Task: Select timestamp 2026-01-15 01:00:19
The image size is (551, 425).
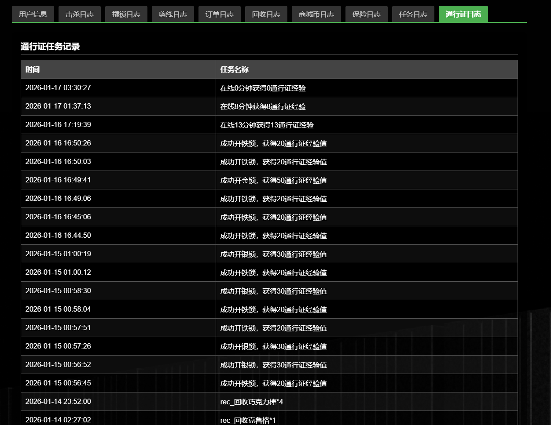Action: 58,254
